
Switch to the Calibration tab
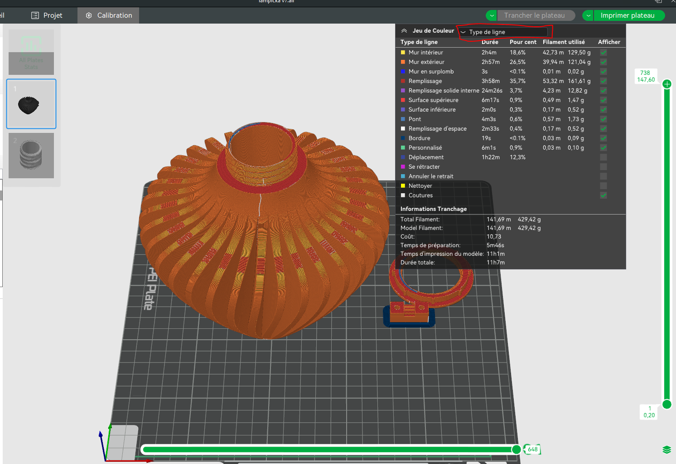[x=108, y=15]
